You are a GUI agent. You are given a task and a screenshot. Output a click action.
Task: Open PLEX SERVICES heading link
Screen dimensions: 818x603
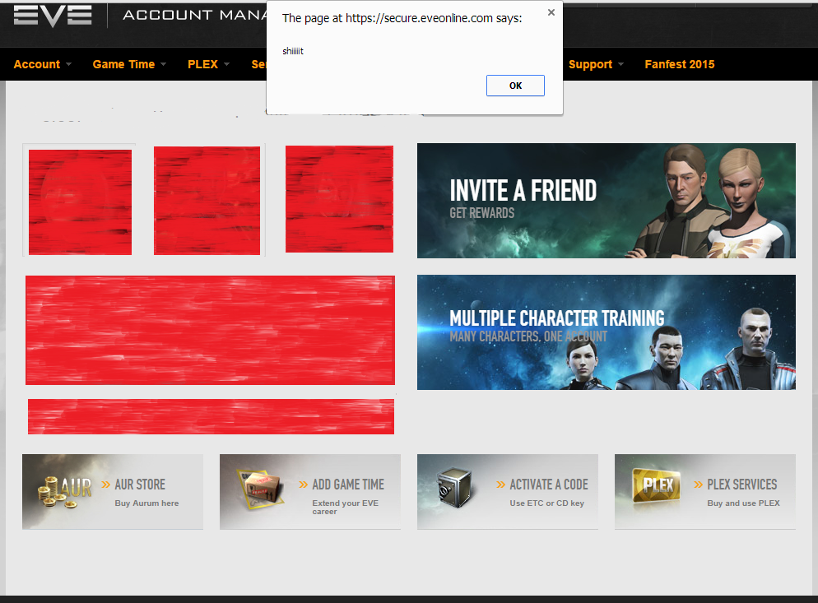(x=741, y=485)
